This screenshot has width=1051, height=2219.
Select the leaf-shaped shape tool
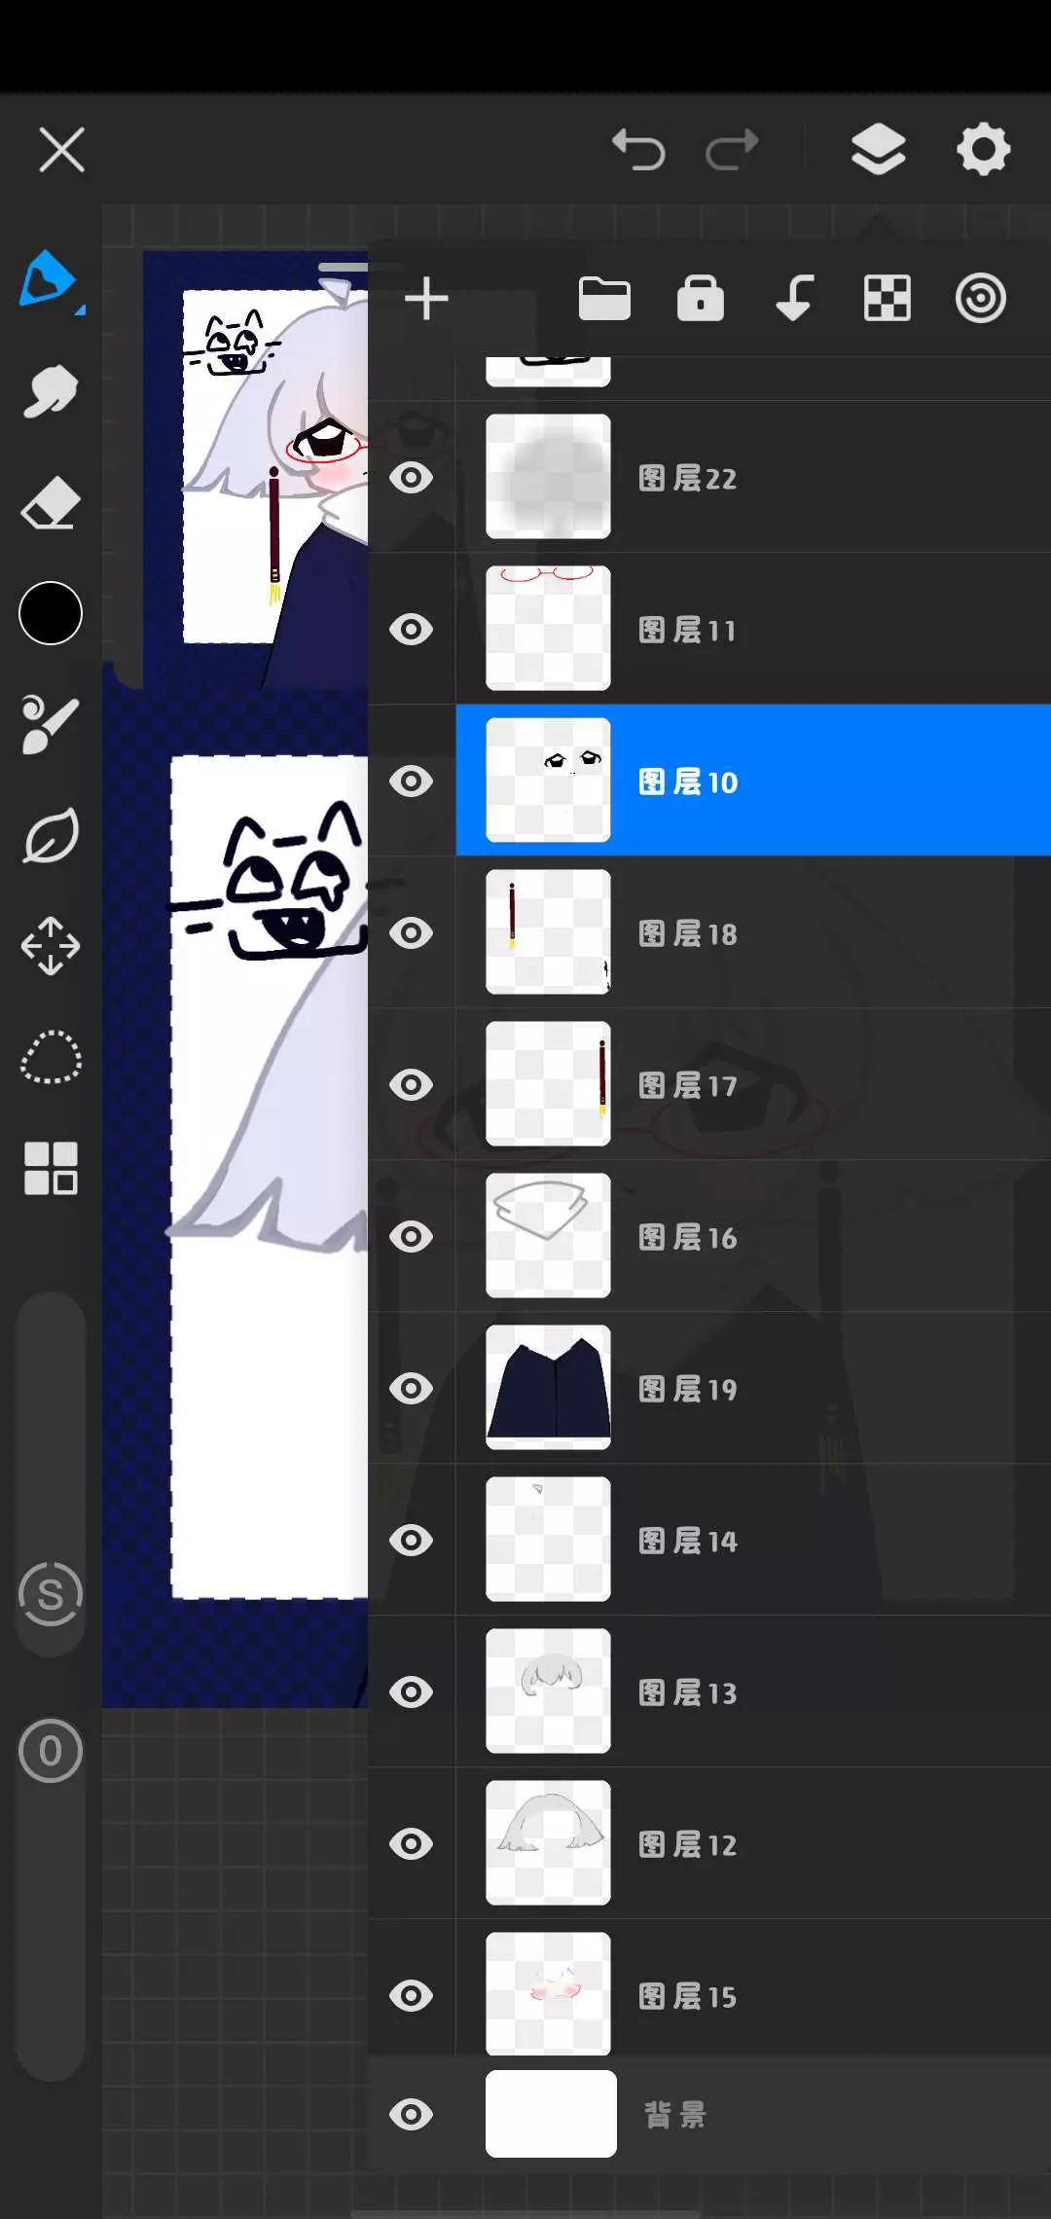click(51, 835)
